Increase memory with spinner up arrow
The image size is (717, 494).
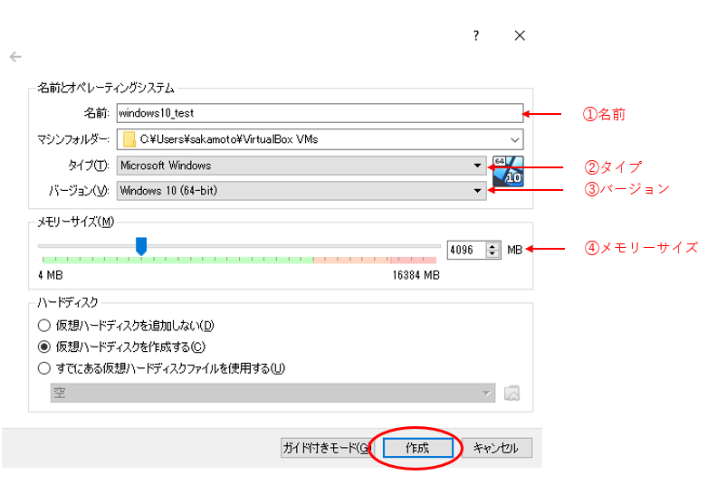click(492, 246)
